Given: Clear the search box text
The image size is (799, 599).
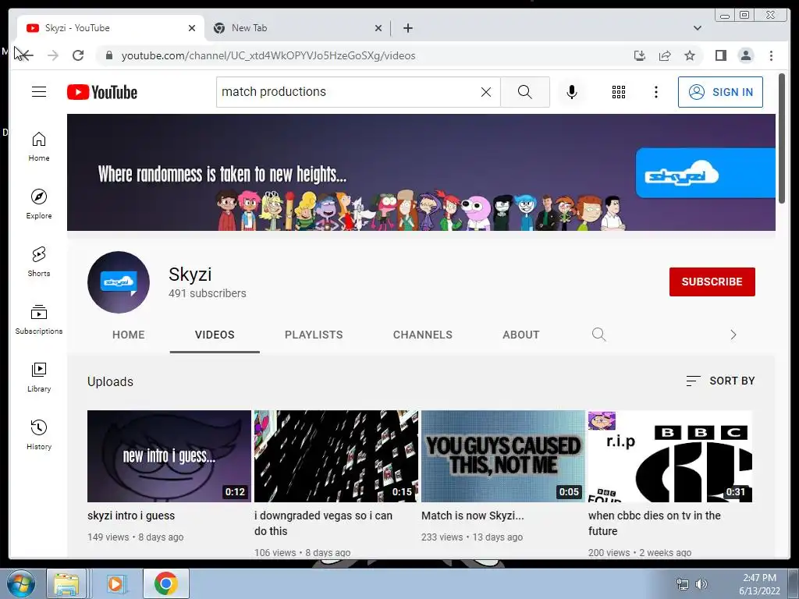Looking at the screenshot, I should pyautogui.click(x=485, y=92).
